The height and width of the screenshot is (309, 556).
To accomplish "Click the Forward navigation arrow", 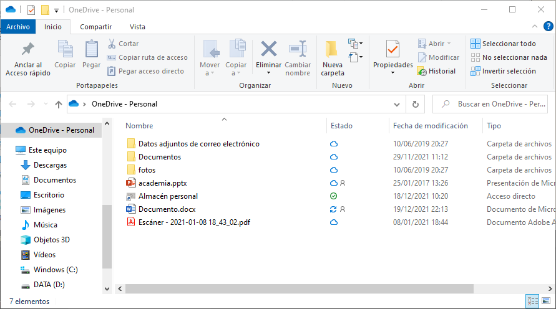I will coord(31,104).
